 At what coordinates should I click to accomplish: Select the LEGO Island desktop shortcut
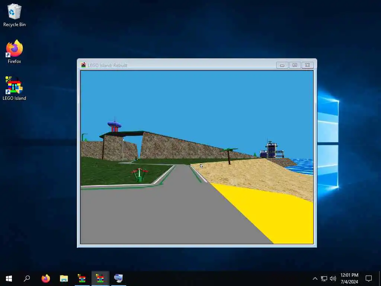[15, 89]
